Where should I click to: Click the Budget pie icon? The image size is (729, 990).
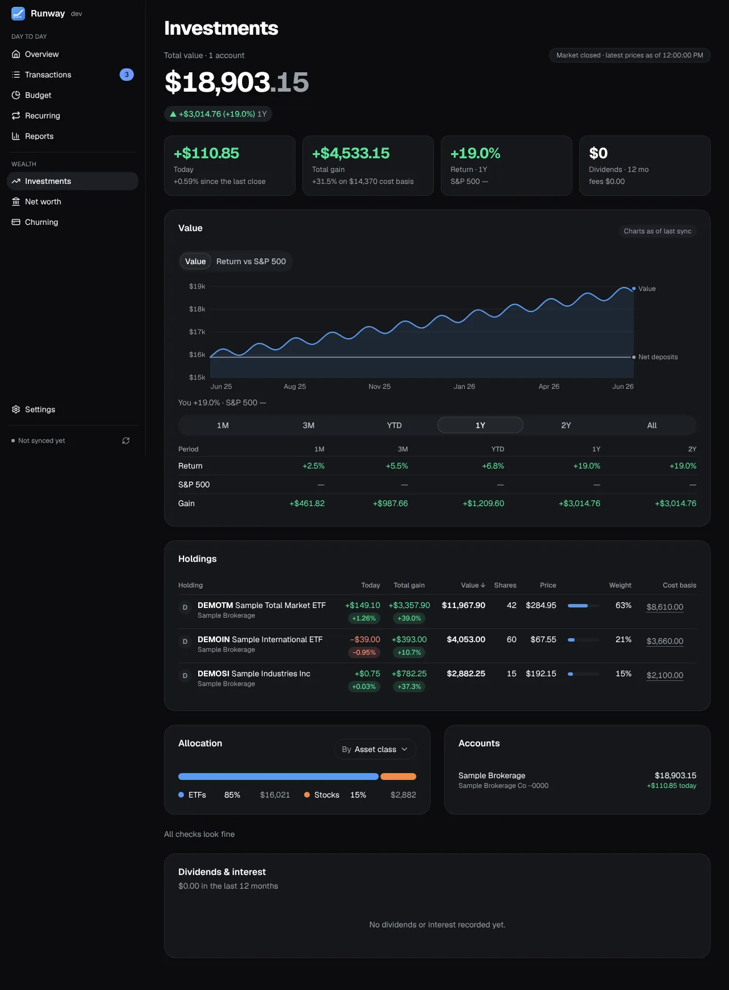[x=16, y=95]
